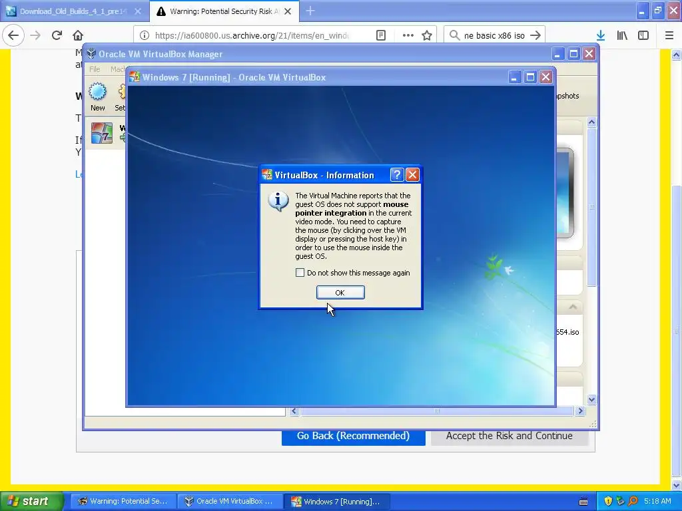Click Firefox forward arrow
Screen dimensions: 682x511
click(x=35, y=35)
